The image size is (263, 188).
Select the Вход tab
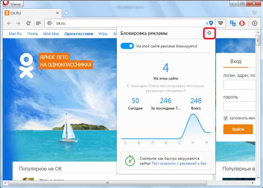236,61
